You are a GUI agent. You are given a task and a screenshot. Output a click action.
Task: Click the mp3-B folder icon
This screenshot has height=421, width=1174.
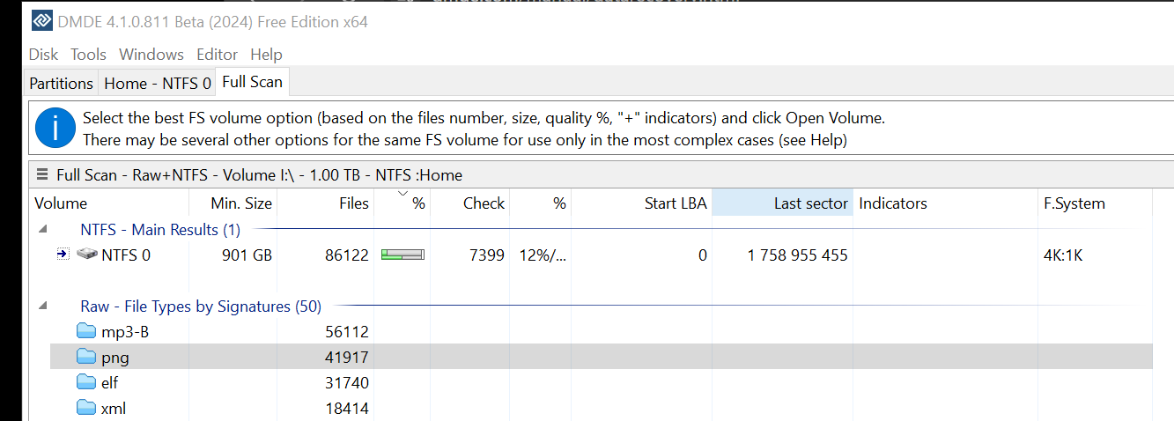coord(85,331)
